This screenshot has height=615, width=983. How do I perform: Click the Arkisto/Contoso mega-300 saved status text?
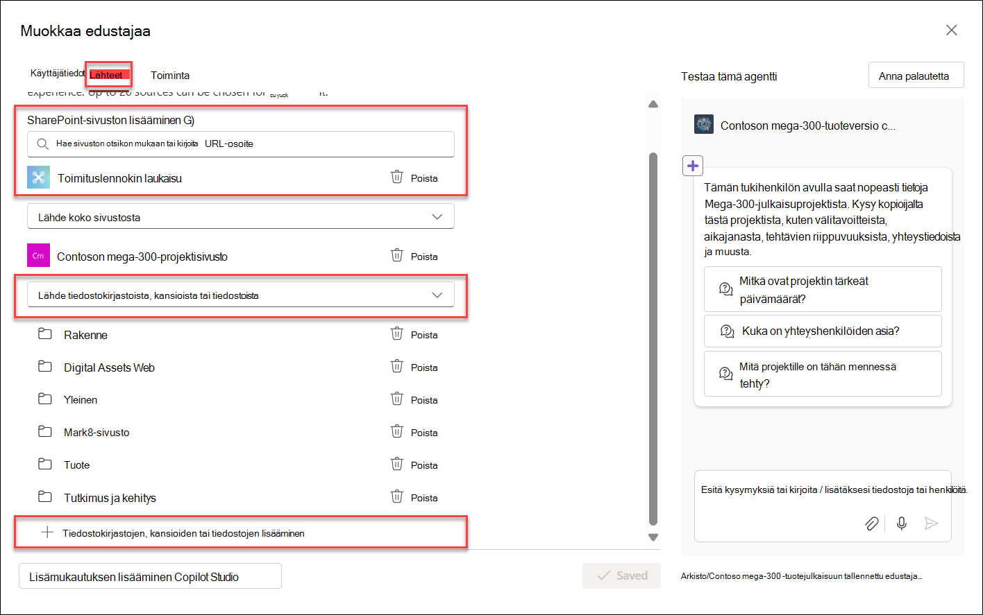[x=801, y=575]
